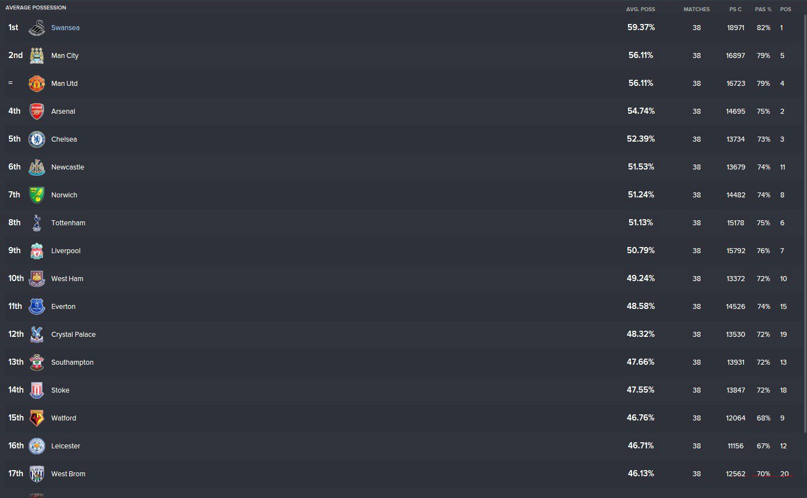Open Chelsea via its club crest

(x=37, y=139)
